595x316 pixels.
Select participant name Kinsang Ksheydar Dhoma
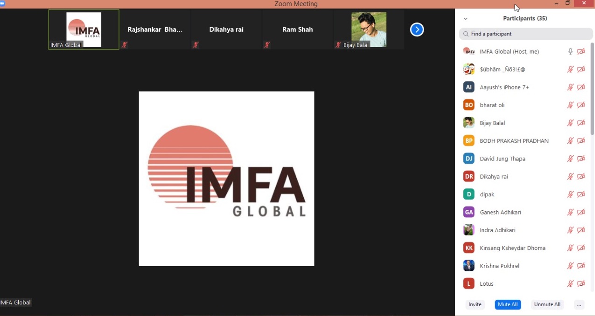coord(513,248)
